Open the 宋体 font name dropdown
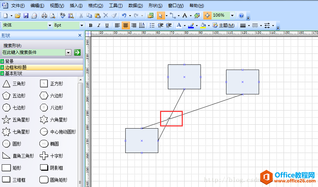The width and height of the screenshot is (318, 187). (49, 25)
